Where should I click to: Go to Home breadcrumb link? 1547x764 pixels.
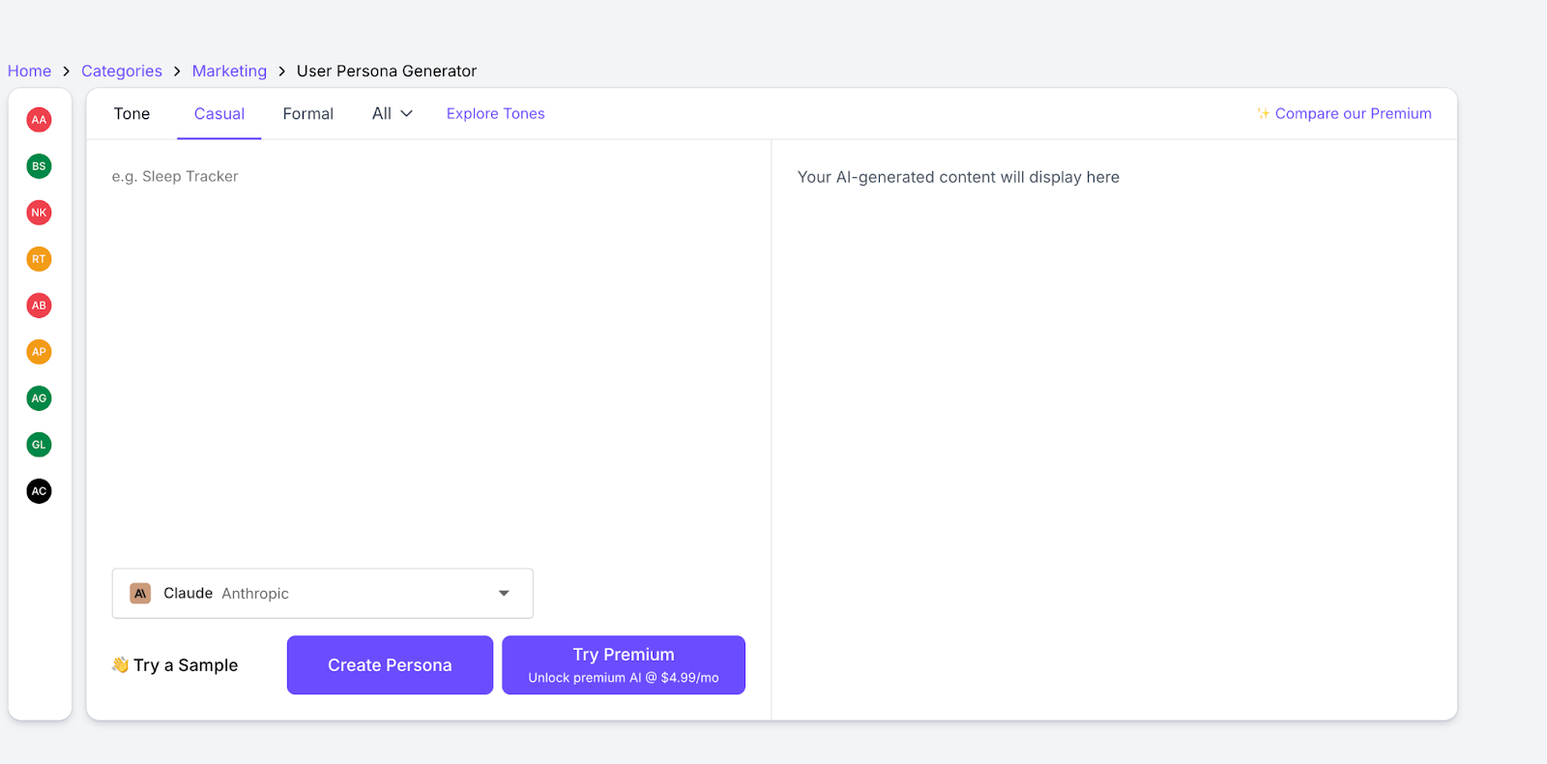(x=29, y=71)
